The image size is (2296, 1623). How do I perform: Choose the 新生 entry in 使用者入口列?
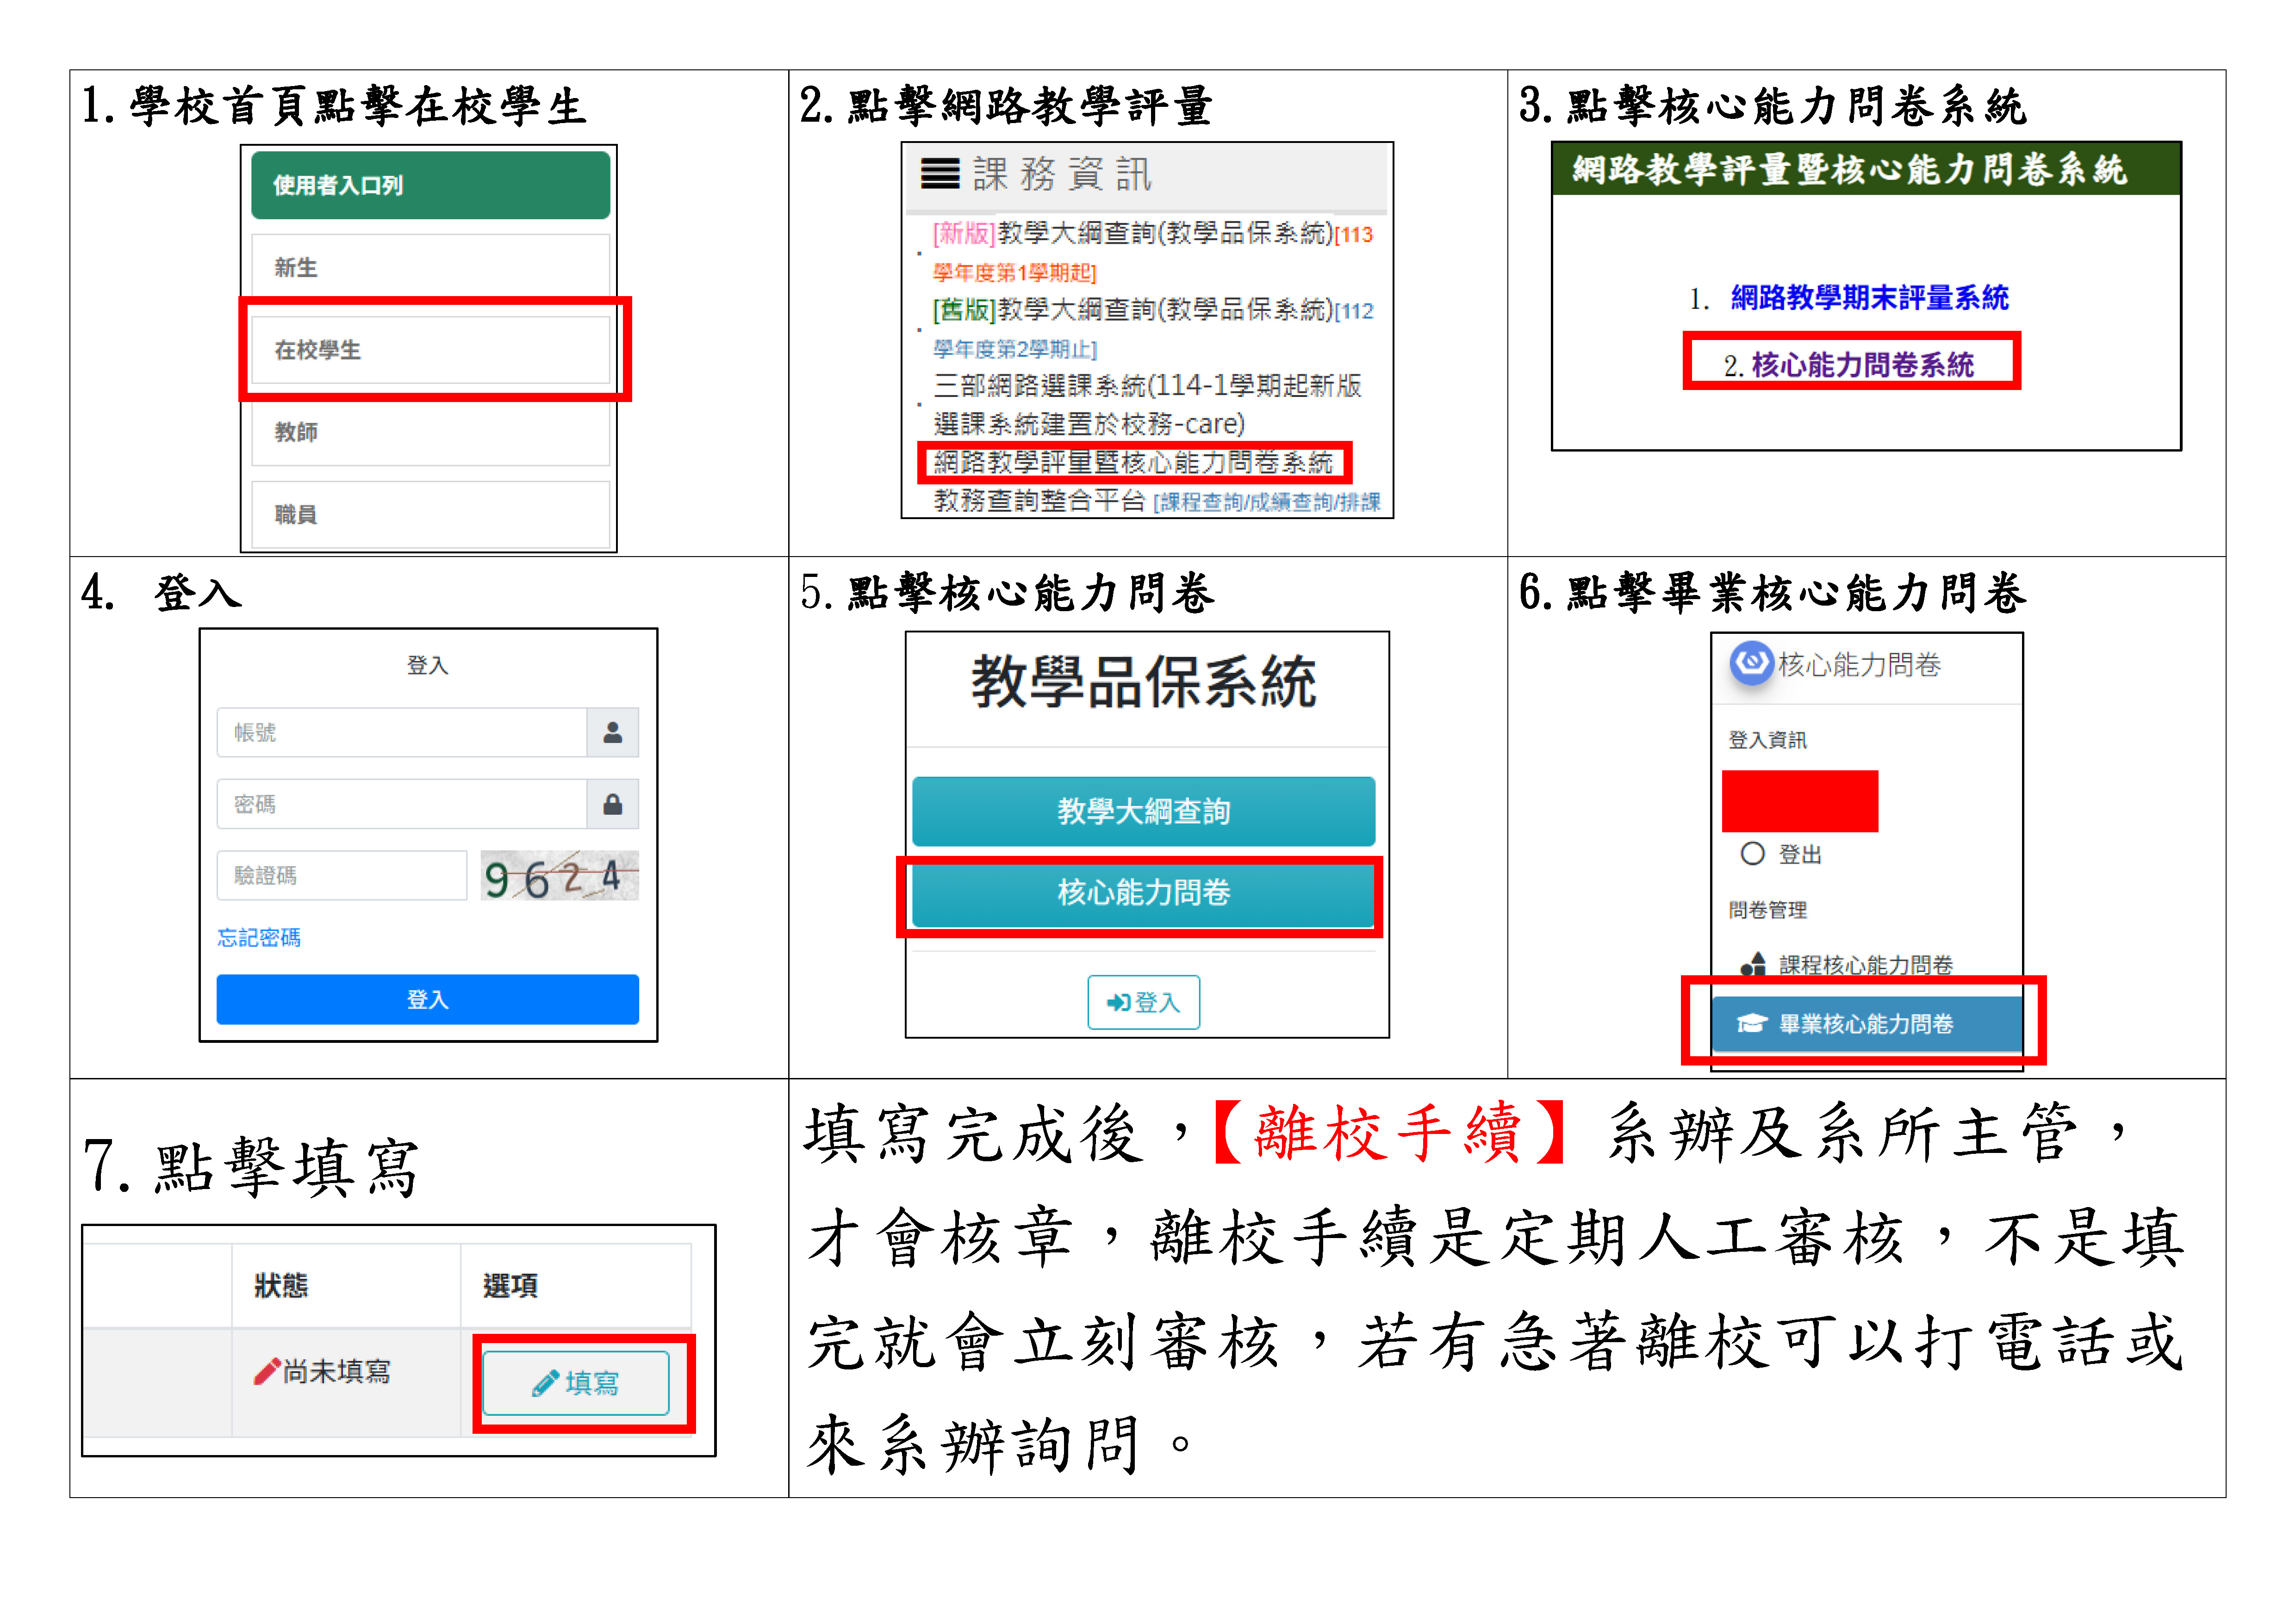click(x=430, y=267)
